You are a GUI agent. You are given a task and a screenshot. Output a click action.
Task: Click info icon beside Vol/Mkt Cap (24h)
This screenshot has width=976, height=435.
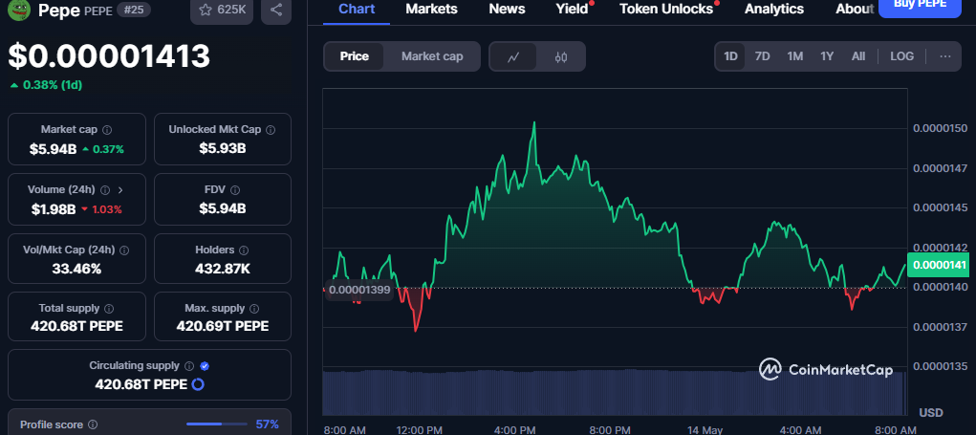(124, 250)
